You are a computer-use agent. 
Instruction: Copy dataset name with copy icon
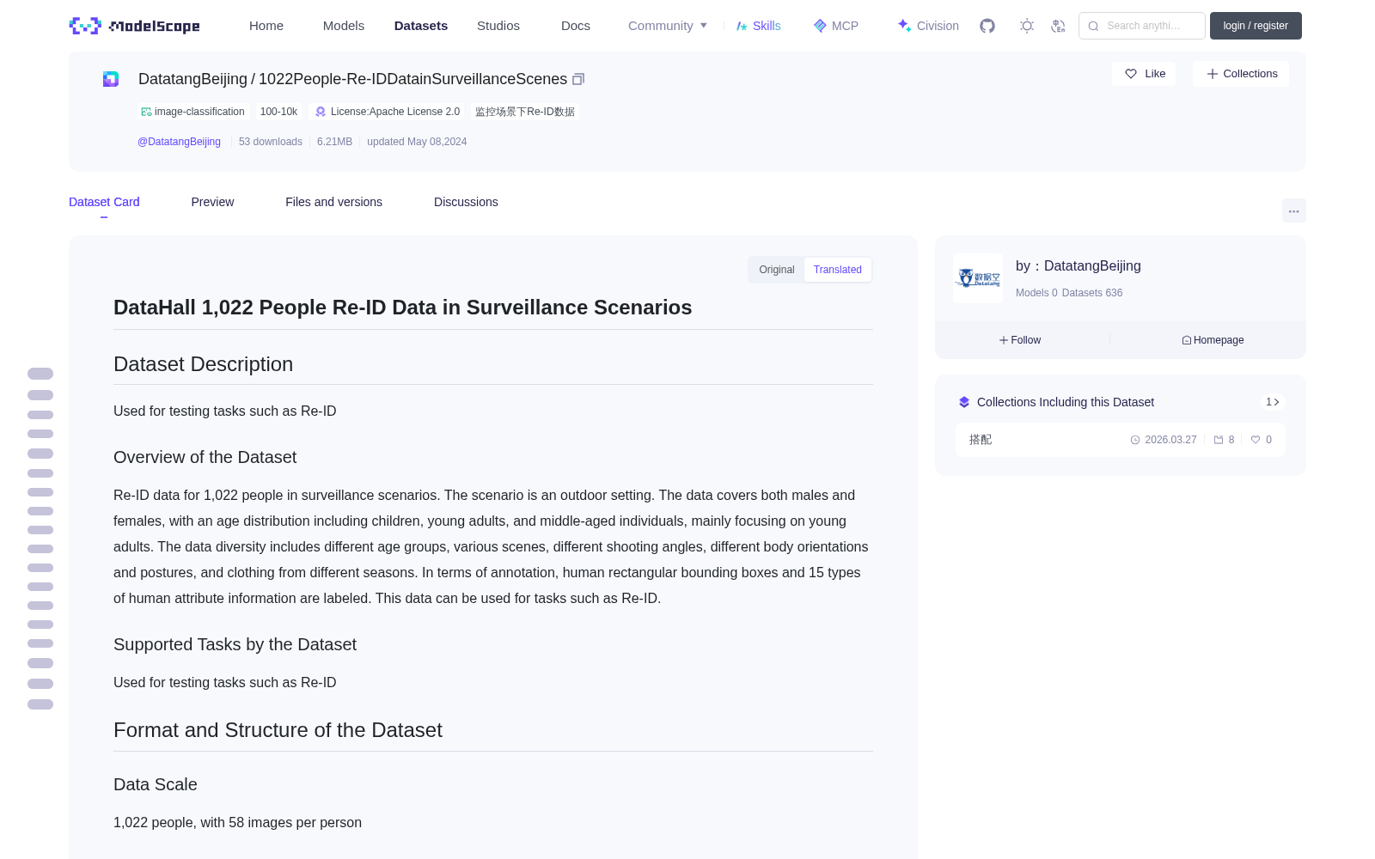578,79
